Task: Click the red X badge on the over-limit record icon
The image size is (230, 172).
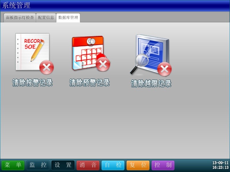Action: point(164,69)
